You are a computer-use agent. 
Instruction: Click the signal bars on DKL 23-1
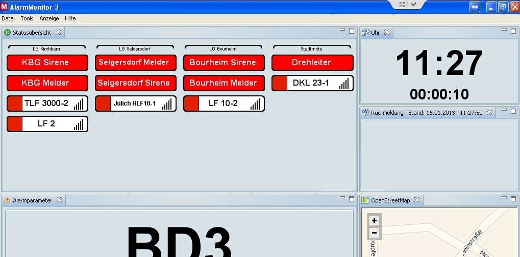pos(344,83)
